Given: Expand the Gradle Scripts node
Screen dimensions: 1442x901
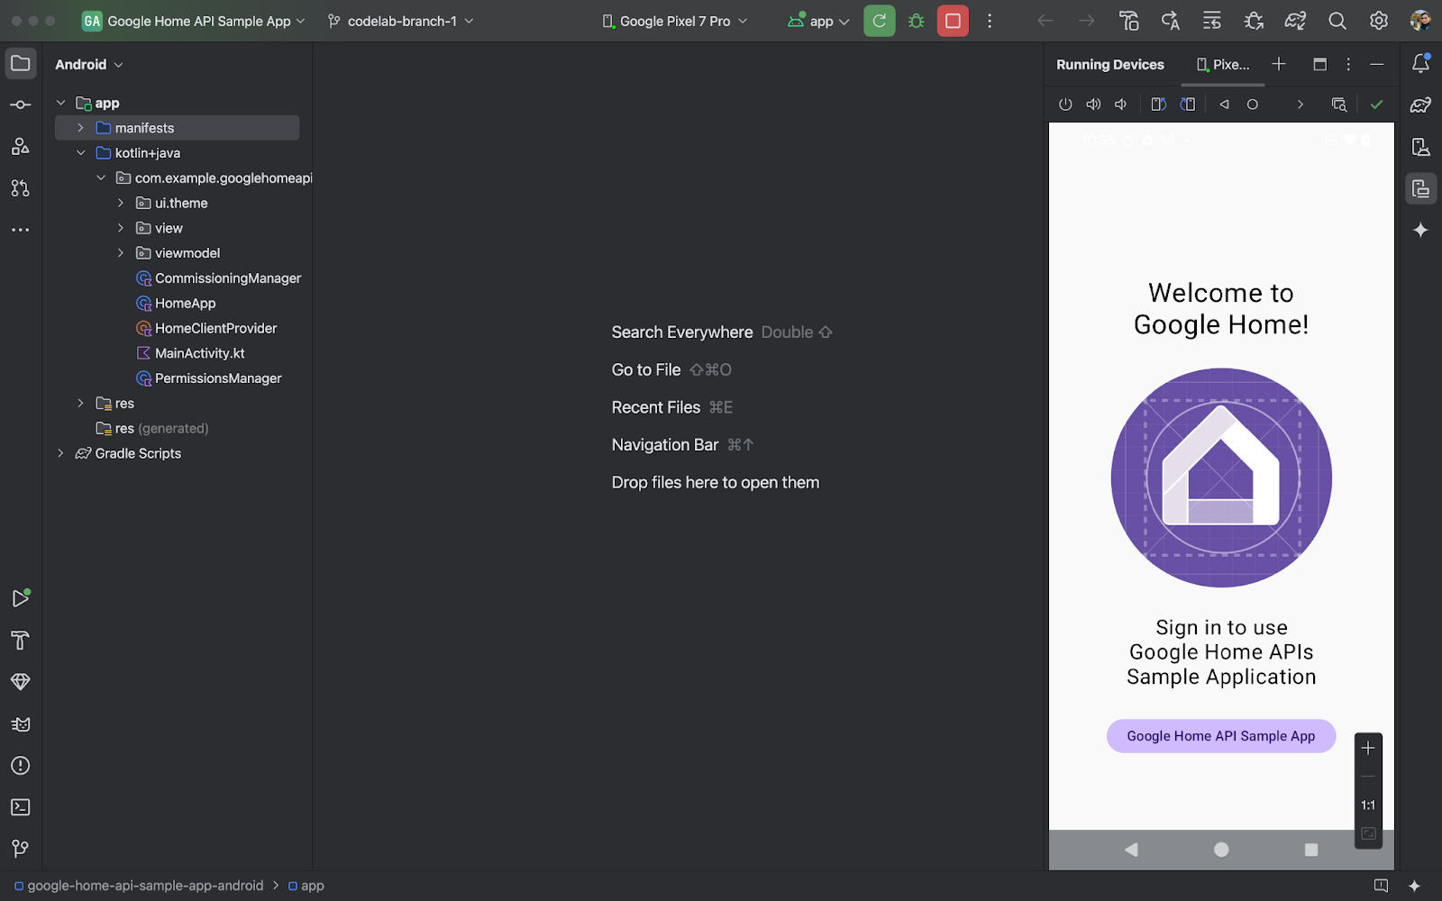Looking at the screenshot, I should click(x=60, y=453).
